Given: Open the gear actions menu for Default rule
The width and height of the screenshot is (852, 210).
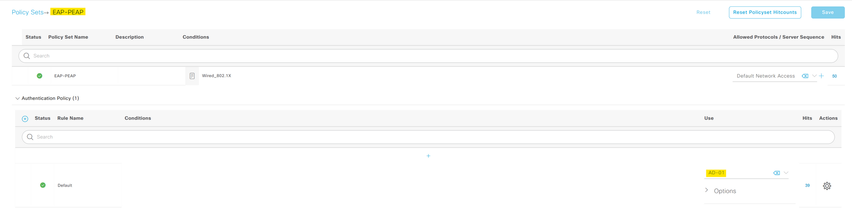Looking at the screenshot, I should [x=827, y=186].
